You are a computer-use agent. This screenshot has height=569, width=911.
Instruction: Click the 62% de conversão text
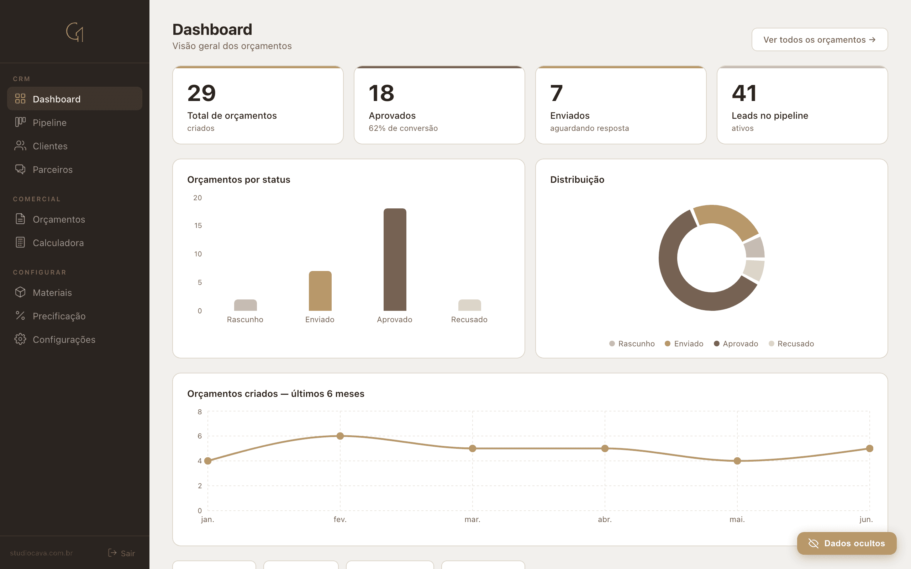tap(403, 128)
